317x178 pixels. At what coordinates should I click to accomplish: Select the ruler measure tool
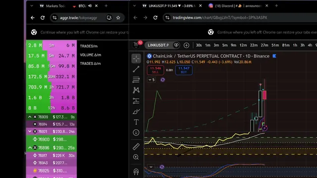(136, 146)
